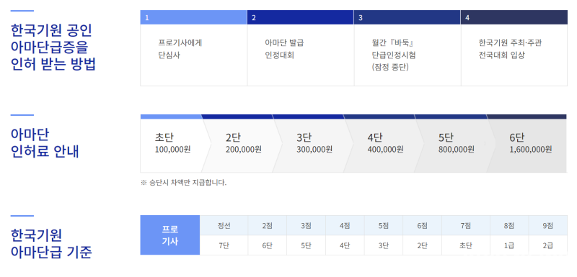Click the 4단 400,000원 fee step
Viewport: 577px width, 277px height.
click(385, 143)
